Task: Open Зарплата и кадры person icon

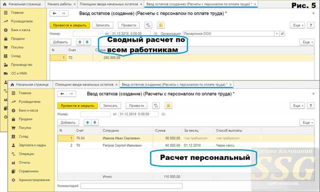Action: [x=14, y=145]
